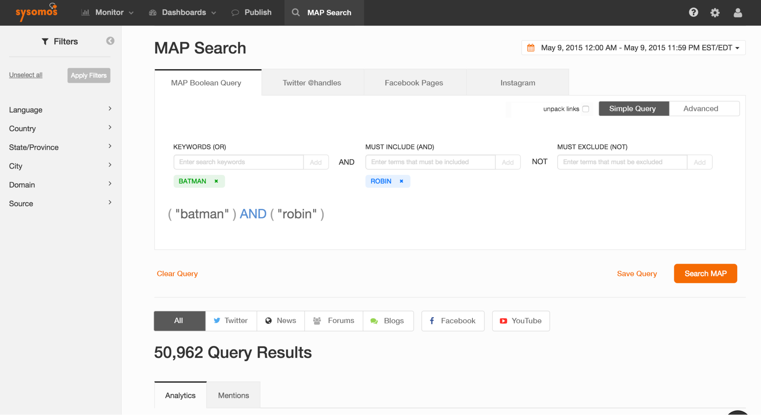Click the Twitter bird icon
This screenshot has width=761, height=417.
point(217,321)
